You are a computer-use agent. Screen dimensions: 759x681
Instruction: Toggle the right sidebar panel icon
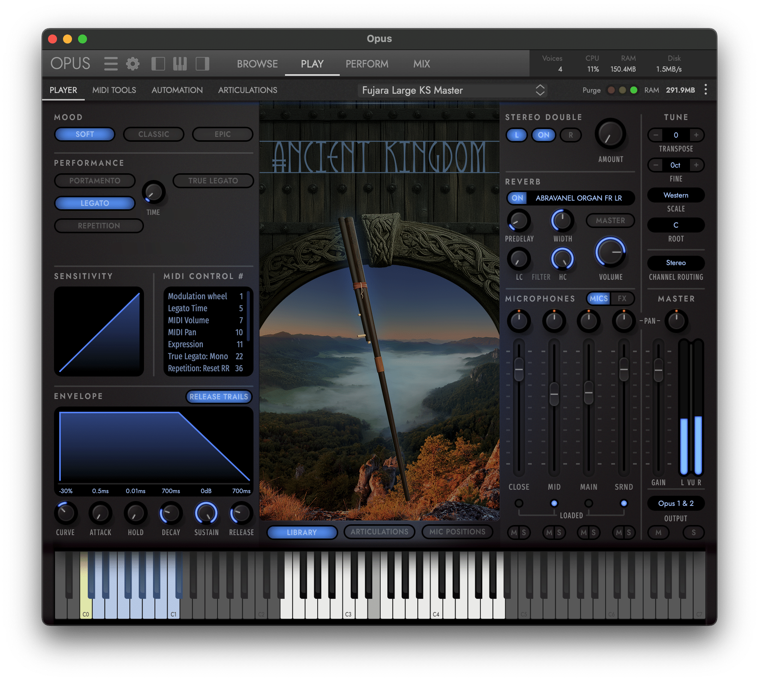[202, 64]
